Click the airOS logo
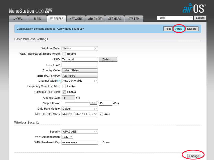The image size is (214, 160). point(194,8)
